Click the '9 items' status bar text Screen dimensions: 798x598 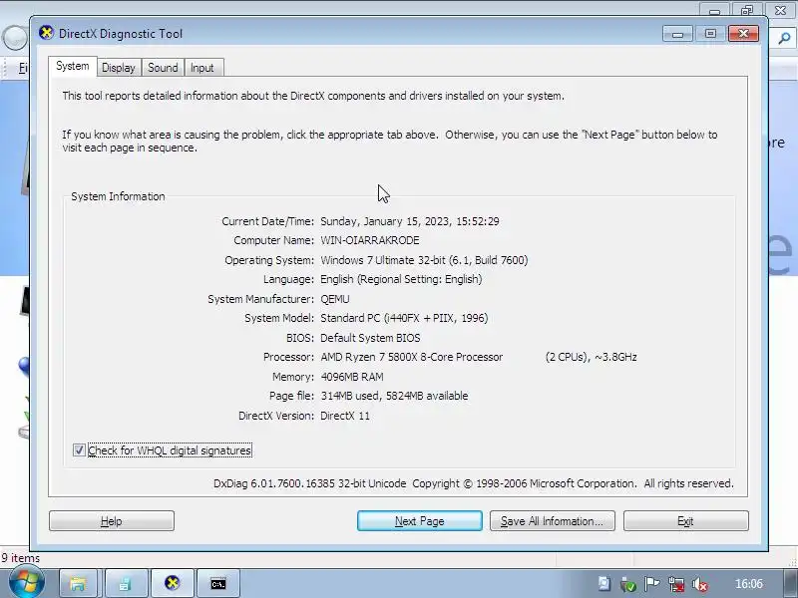click(20, 558)
